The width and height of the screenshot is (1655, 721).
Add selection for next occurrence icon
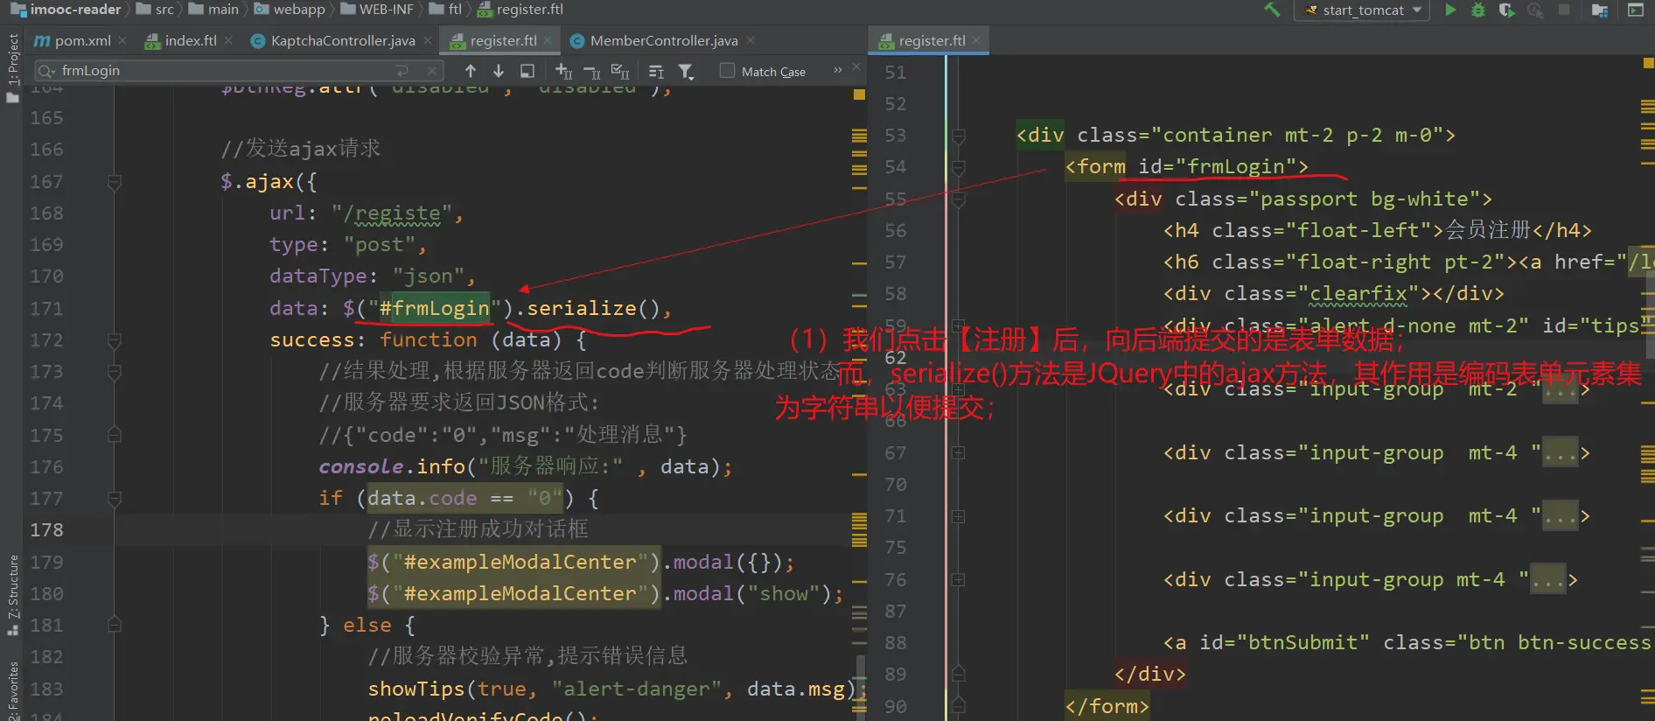[x=563, y=72]
